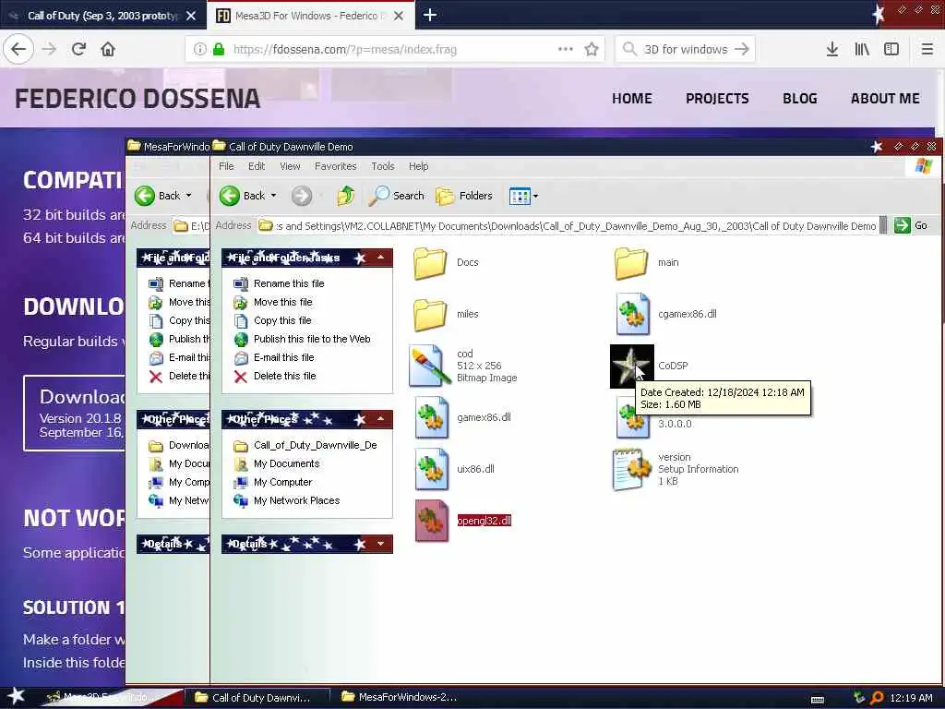The image size is (945, 709).
Task: Click the Forward arrow in Explorer toolbar
Action: 302,196
